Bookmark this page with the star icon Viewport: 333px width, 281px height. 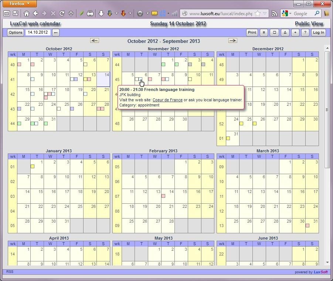[x=258, y=13]
